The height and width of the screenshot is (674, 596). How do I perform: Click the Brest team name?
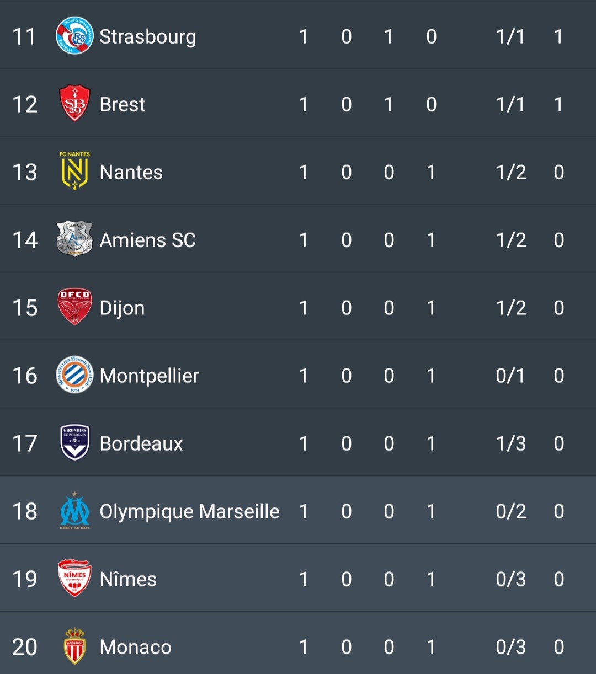[123, 104]
